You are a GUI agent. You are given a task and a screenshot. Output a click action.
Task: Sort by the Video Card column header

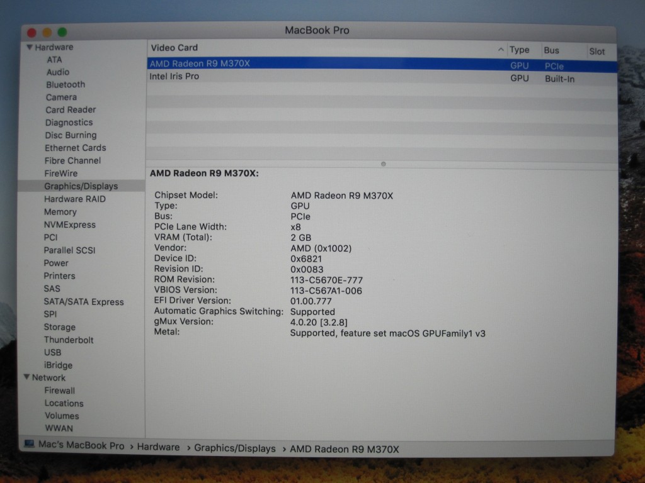pyautogui.click(x=174, y=48)
